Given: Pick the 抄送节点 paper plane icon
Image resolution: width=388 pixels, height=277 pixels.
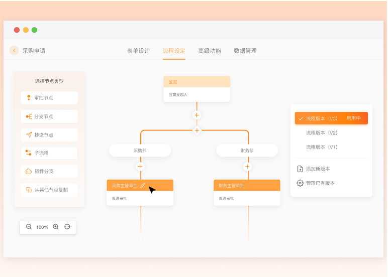Looking at the screenshot, I should tap(29, 135).
